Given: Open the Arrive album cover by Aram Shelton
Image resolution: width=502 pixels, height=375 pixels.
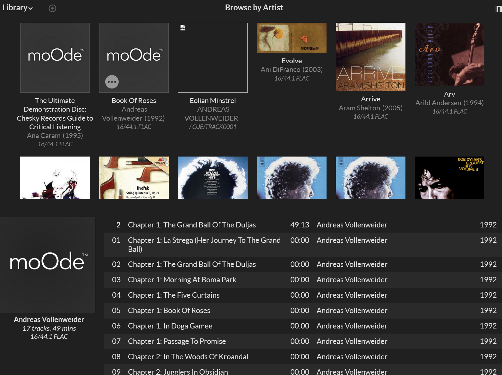Looking at the screenshot, I should coord(370,57).
